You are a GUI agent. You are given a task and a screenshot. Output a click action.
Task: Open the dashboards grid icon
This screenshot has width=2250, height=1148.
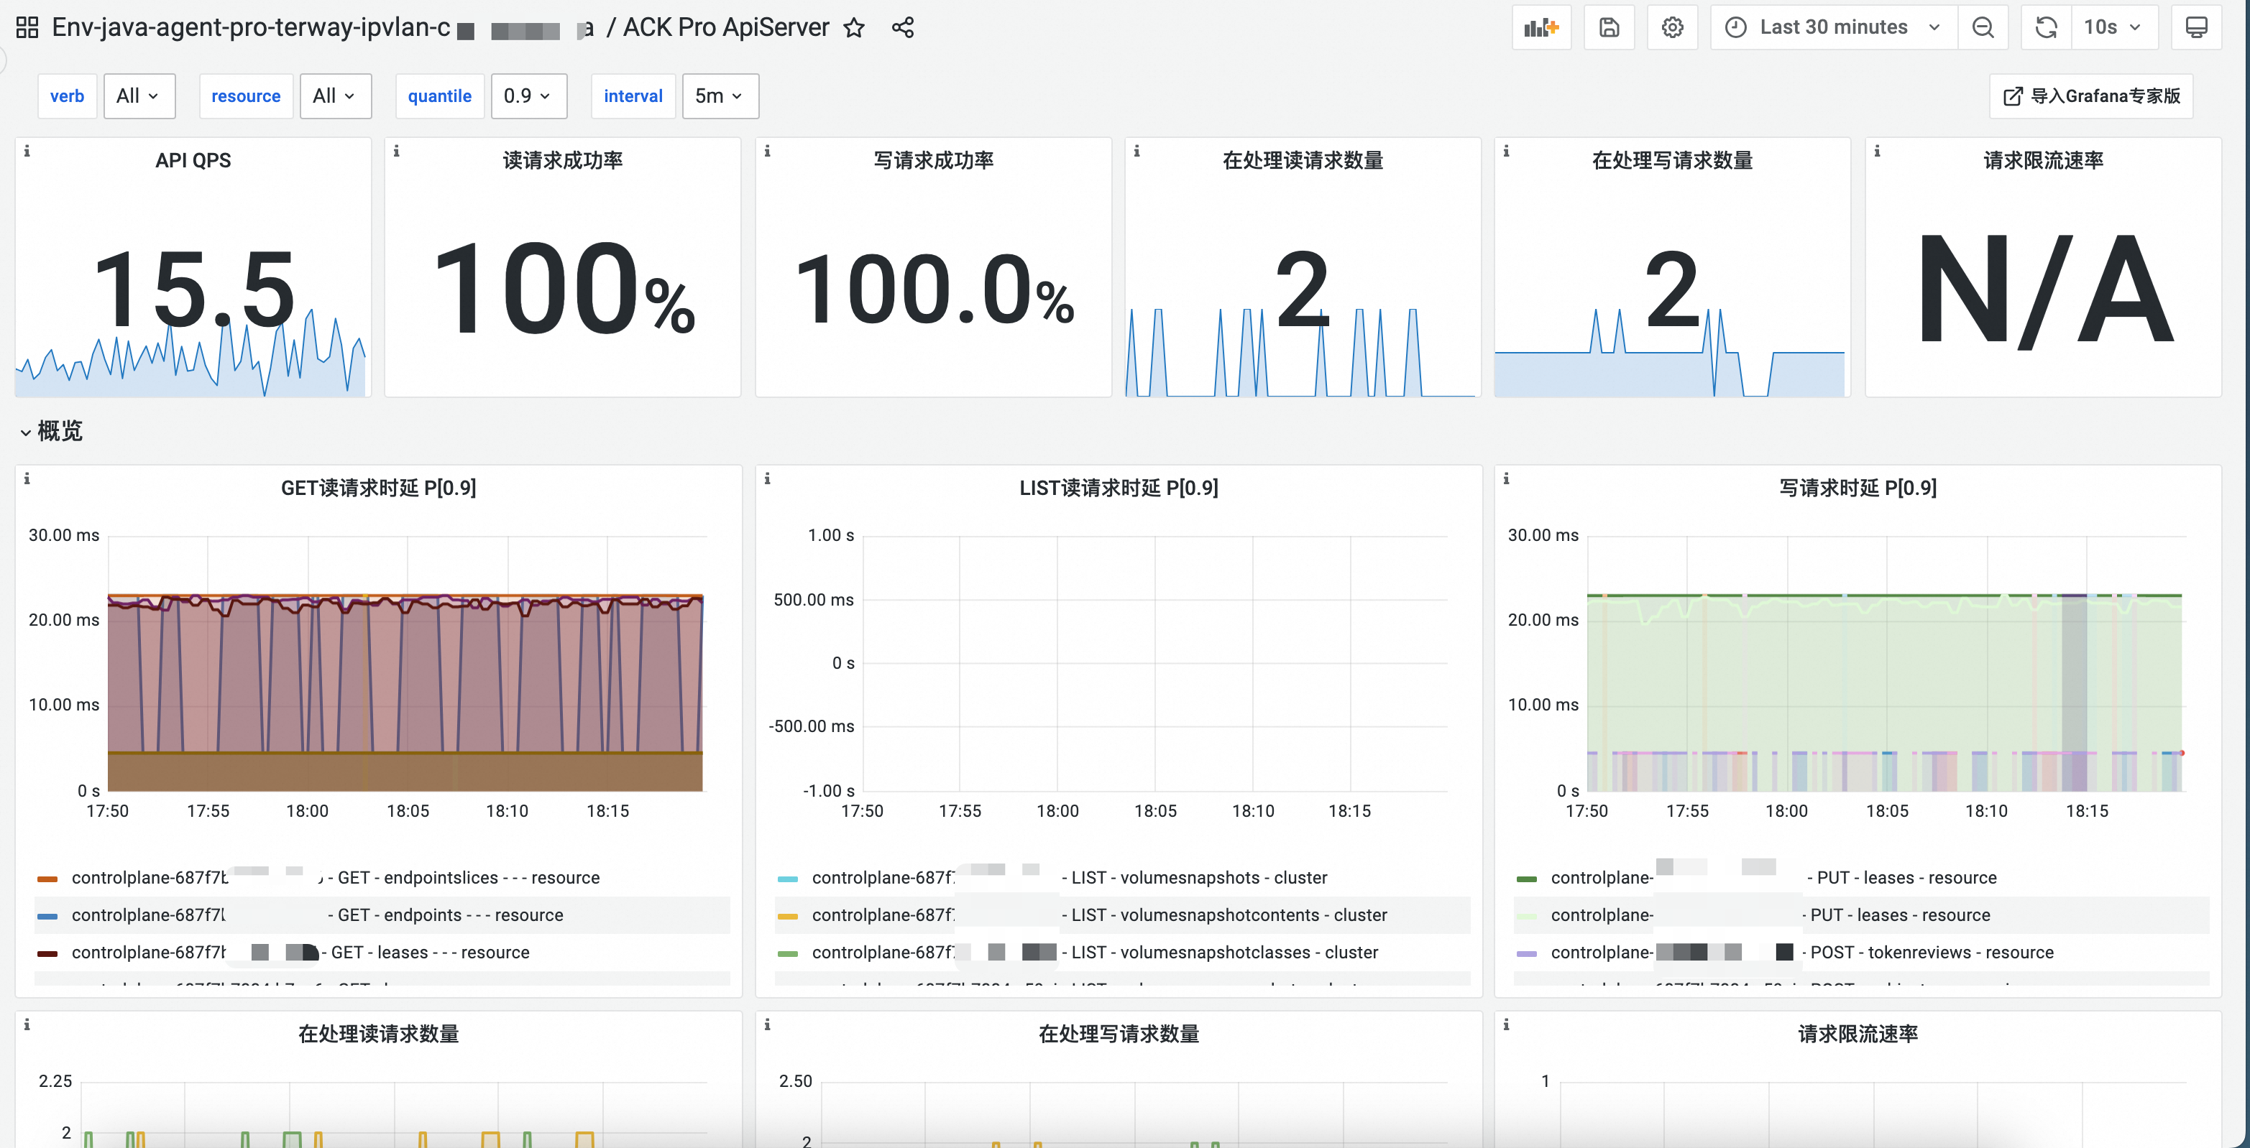coord(27,28)
